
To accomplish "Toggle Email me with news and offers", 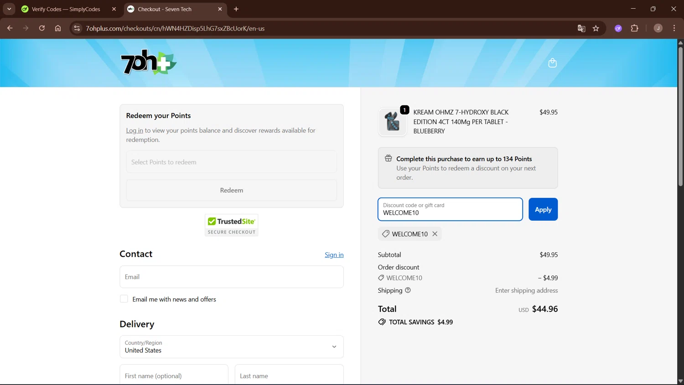I will point(124,299).
